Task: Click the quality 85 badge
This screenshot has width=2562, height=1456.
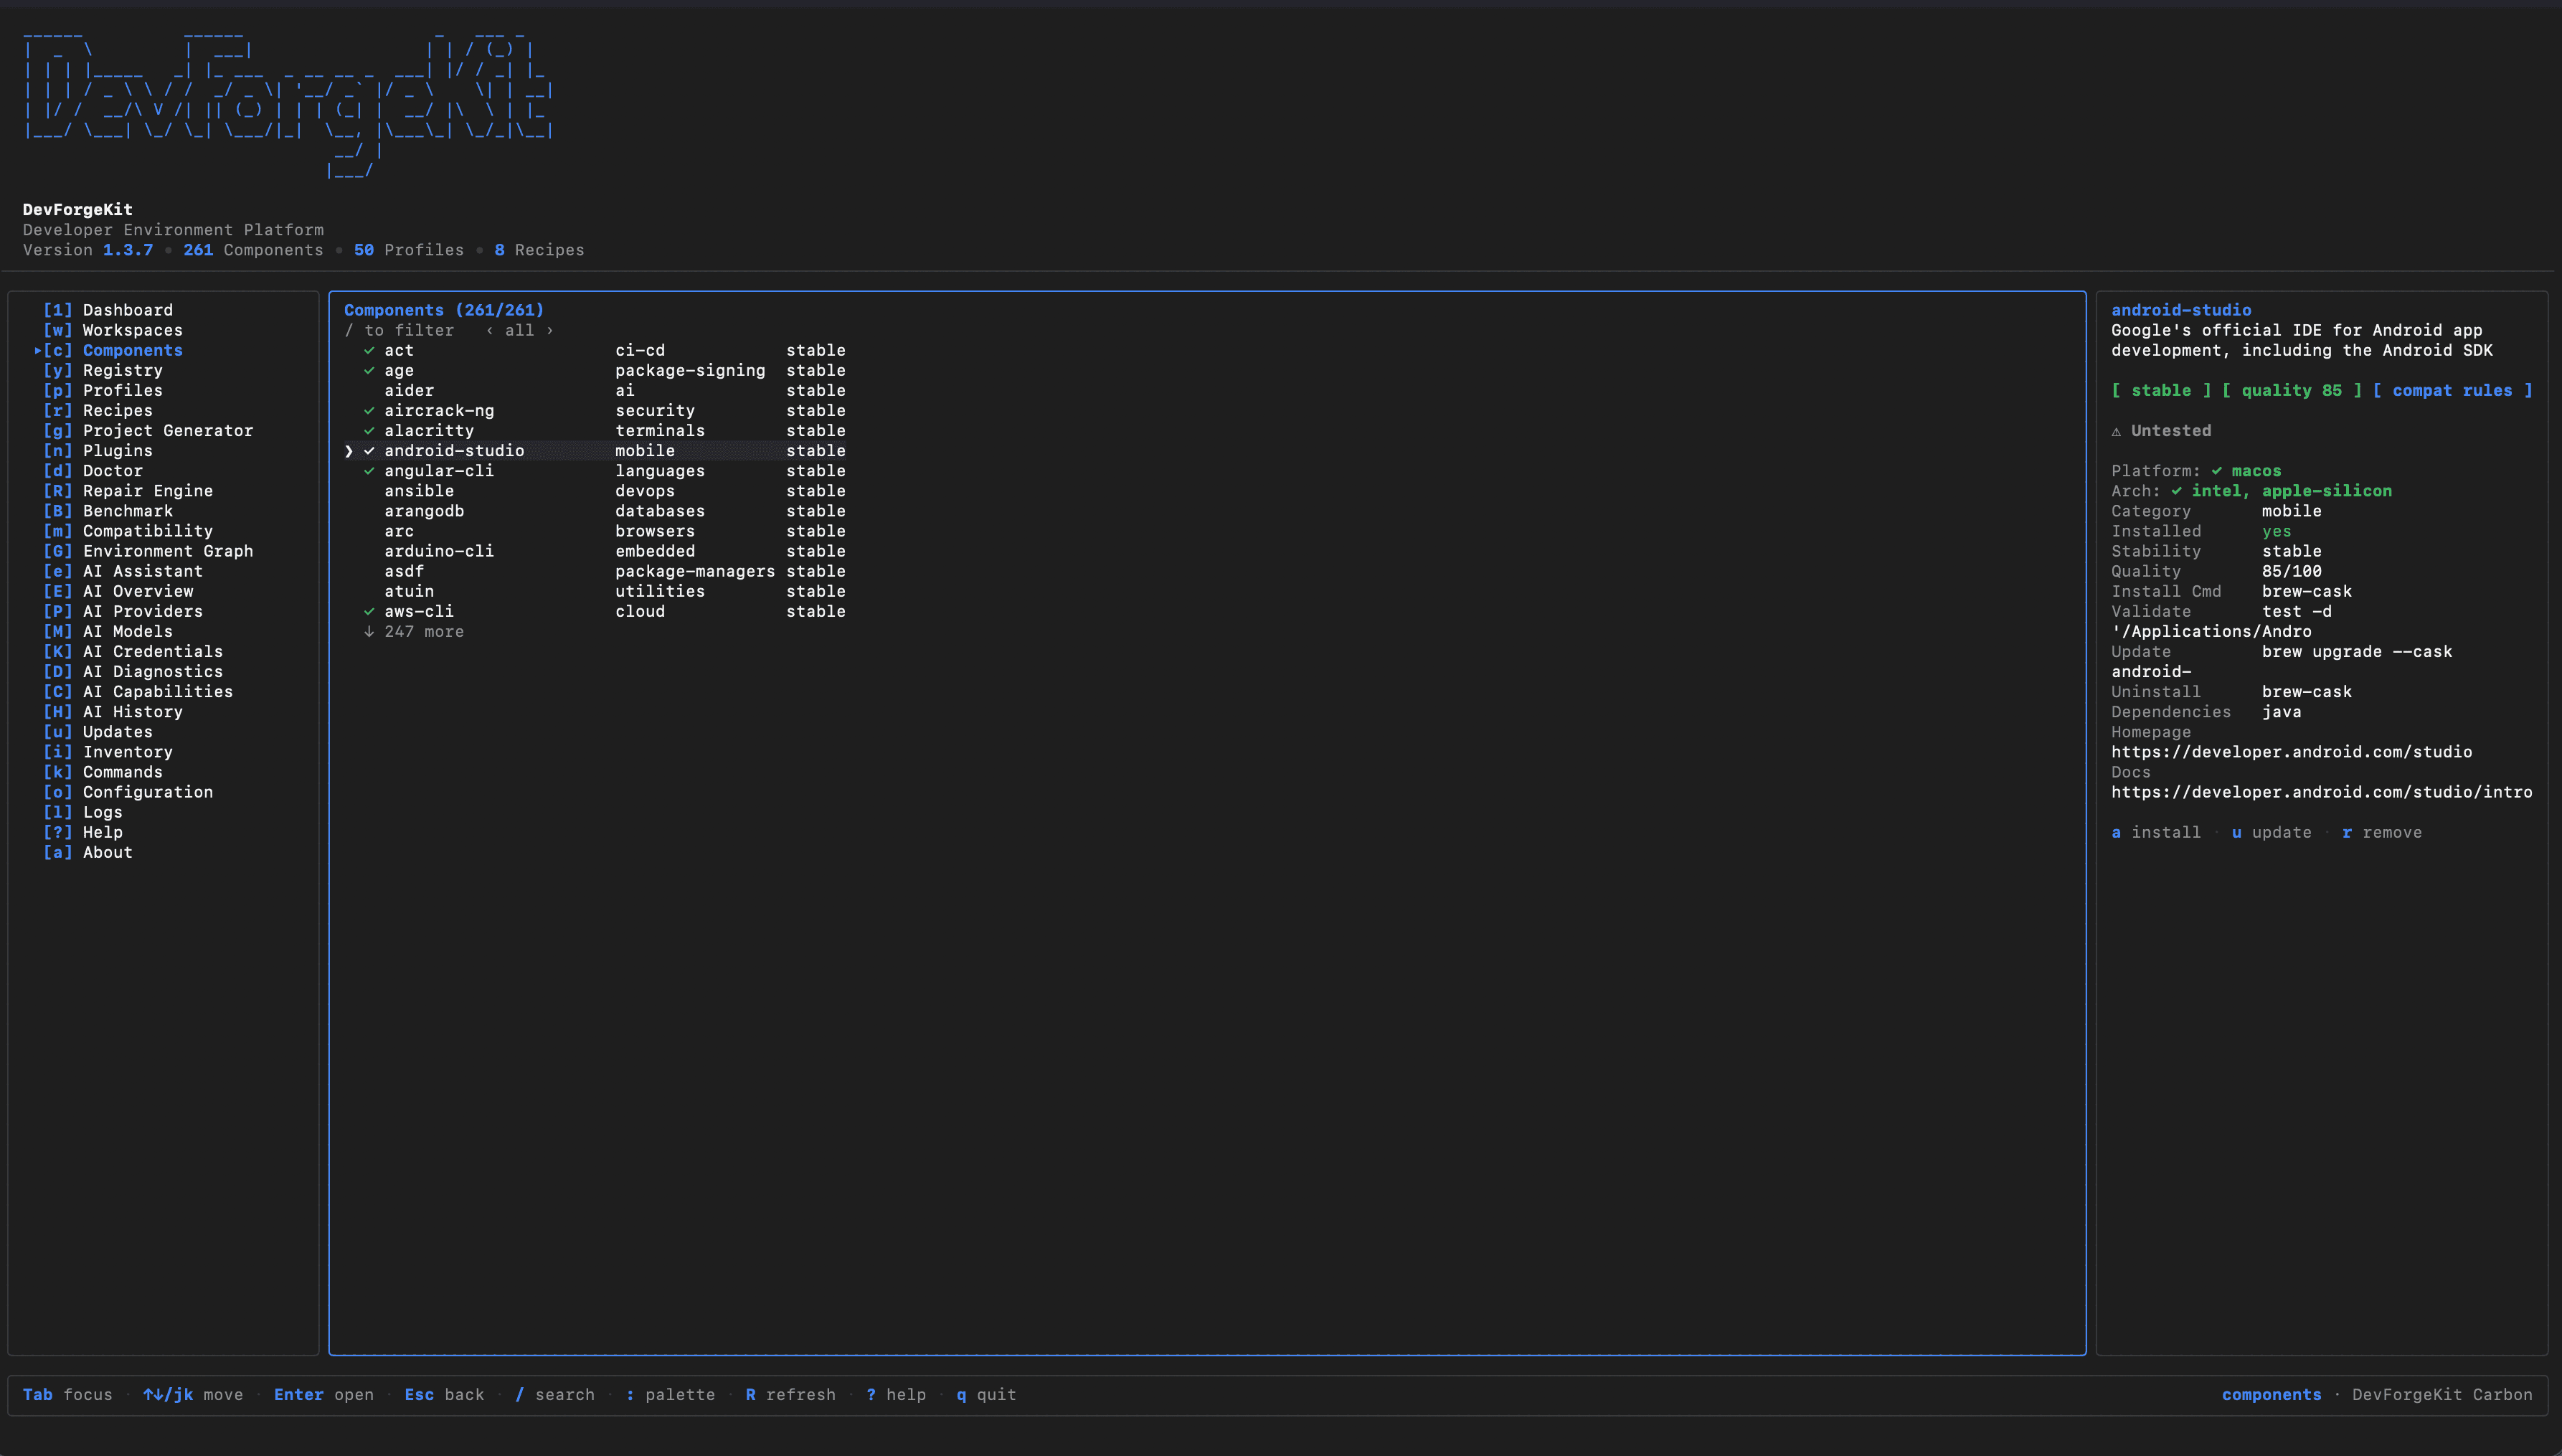Action: pyautogui.click(x=2292, y=390)
